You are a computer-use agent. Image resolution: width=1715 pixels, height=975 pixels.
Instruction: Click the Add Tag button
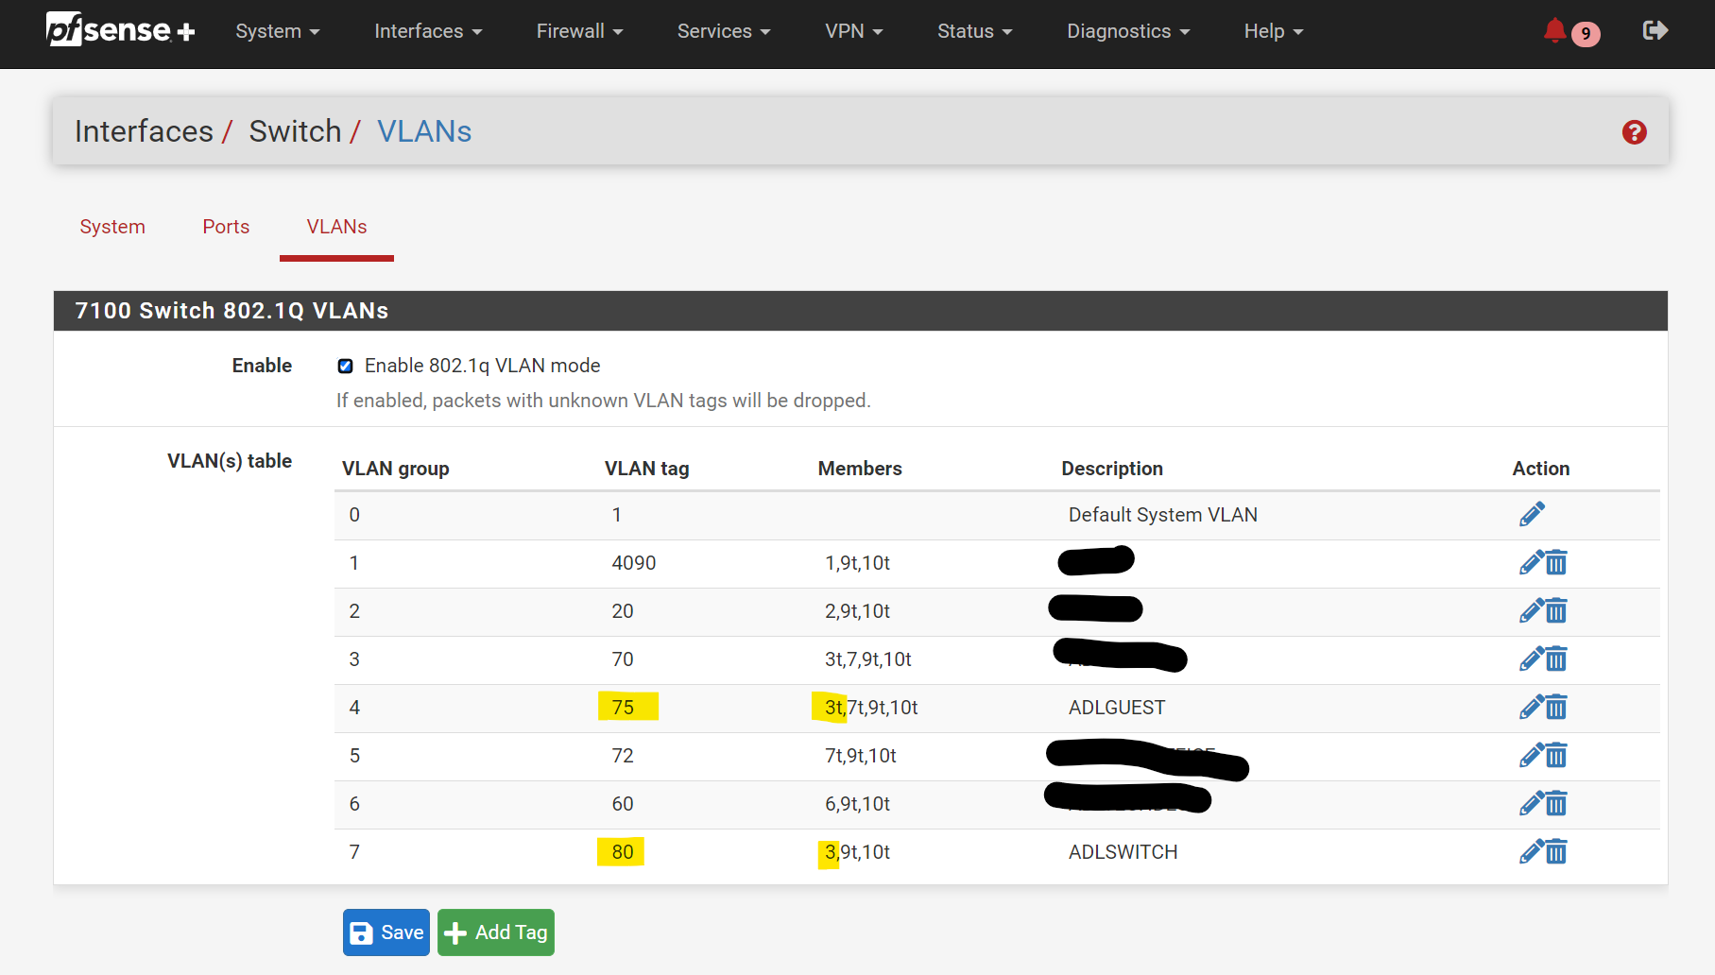coord(496,932)
